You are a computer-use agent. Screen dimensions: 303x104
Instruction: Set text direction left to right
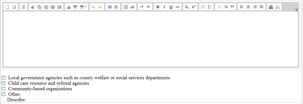coord(142,7)
